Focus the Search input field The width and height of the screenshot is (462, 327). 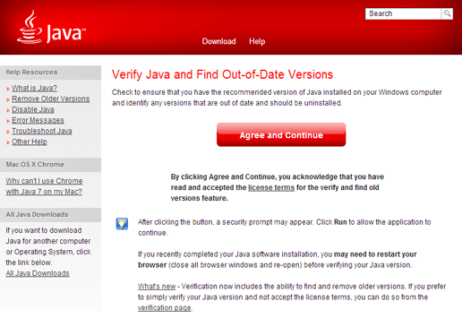point(403,13)
